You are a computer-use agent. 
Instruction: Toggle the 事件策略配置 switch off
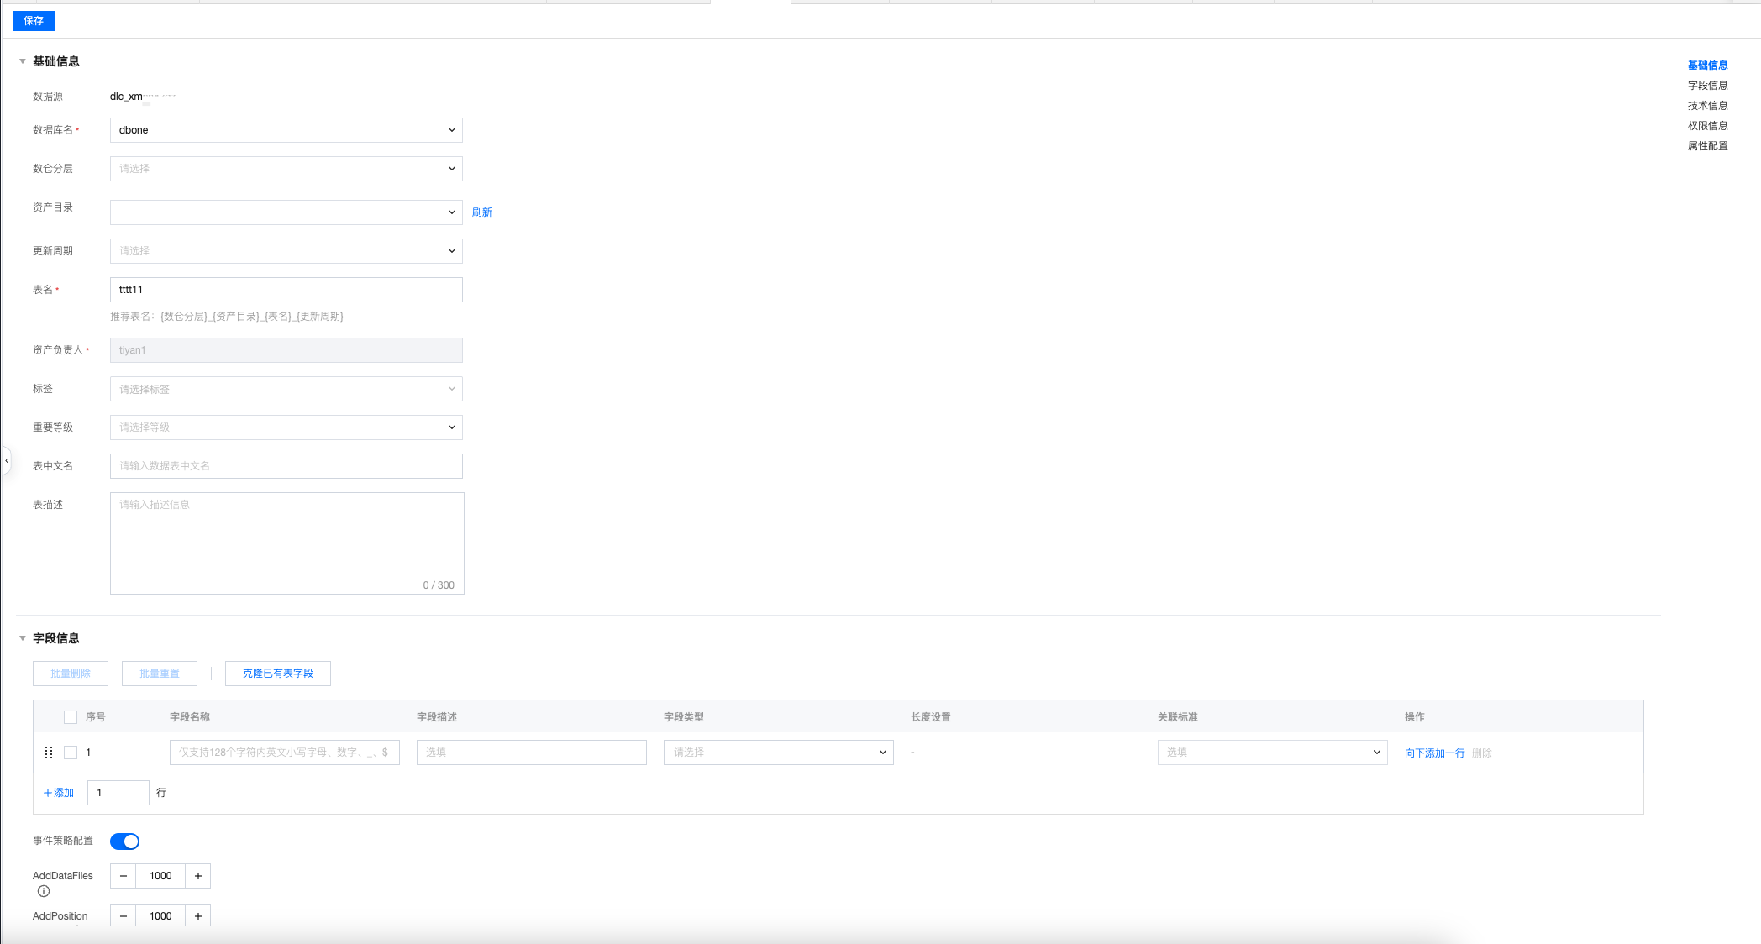click(124, 842)
